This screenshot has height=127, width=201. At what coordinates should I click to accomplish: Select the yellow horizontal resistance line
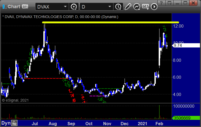[x=111, y=22]
